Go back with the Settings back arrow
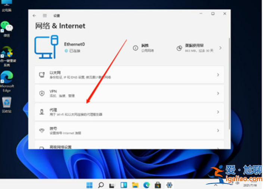The image size is (267, 189). [x=34, y=16]
